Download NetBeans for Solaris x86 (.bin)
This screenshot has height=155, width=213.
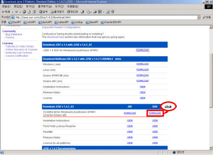142,81
